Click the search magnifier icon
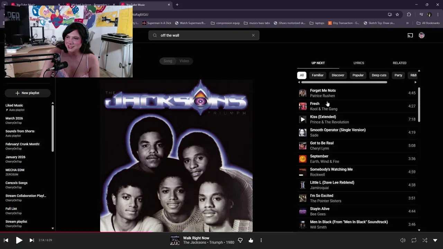This screenshot has width=443, height=249. [155, 35]
